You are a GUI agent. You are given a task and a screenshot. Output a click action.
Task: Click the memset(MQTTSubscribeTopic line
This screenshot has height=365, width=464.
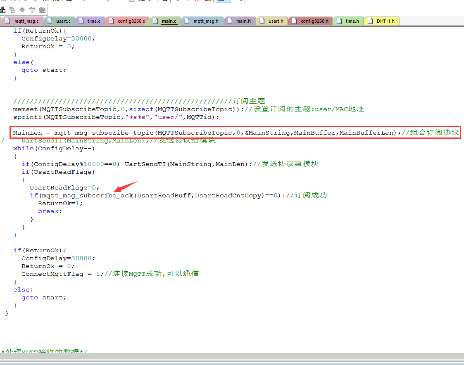click(188, 109)
